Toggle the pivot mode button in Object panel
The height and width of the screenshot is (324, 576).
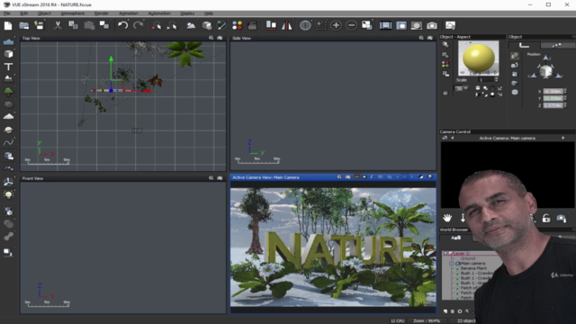pyautogui.click(x=515, y=92)
